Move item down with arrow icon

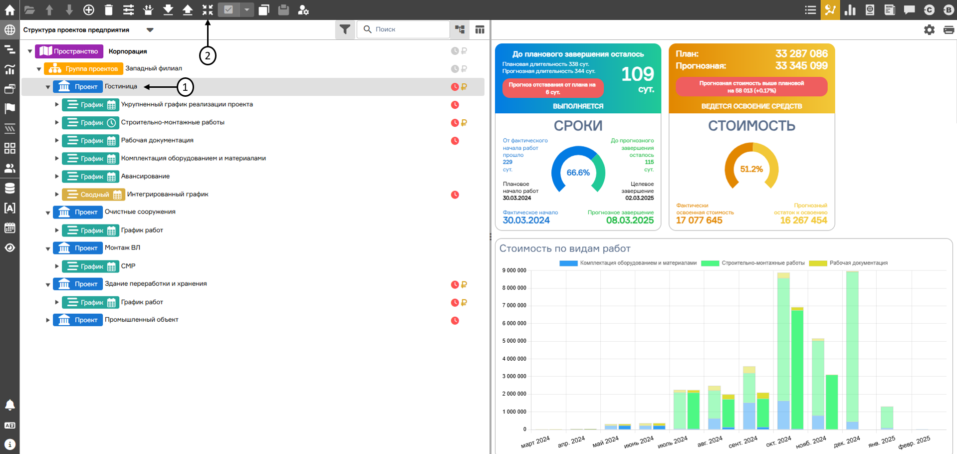[x=69, y=9]
